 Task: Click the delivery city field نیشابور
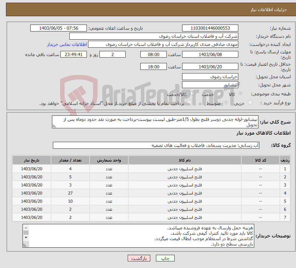(x=210, y=85)
